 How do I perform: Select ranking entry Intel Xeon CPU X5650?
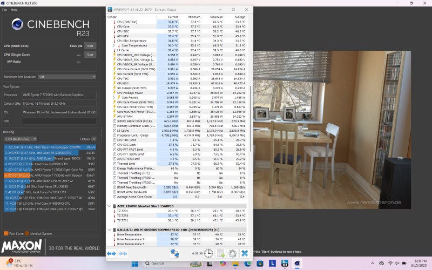[x=50, y=186]
